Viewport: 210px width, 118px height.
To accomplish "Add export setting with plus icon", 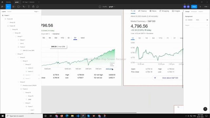I will coord(207,25).
